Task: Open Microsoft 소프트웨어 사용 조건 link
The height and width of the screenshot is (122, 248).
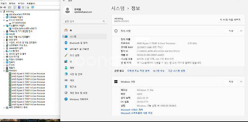Action: coord(137,113)
